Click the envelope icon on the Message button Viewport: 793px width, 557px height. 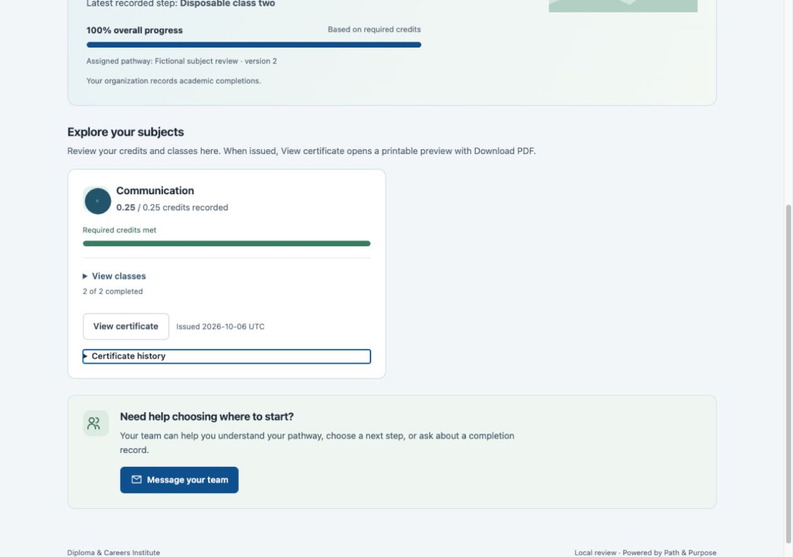click(x=136, y=480)
